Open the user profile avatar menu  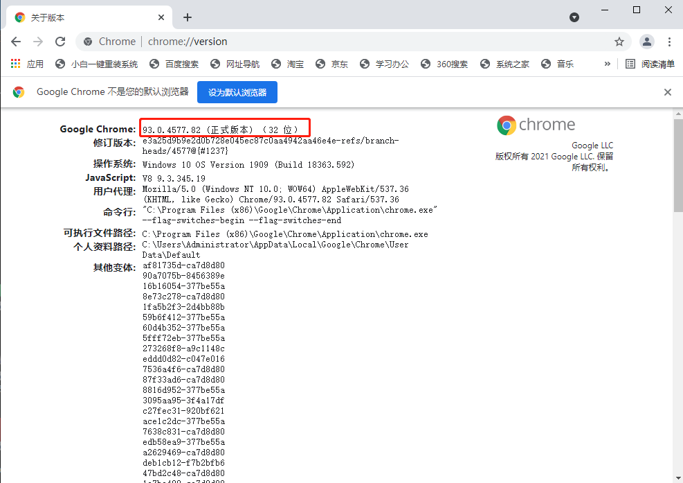click(647, 42)
